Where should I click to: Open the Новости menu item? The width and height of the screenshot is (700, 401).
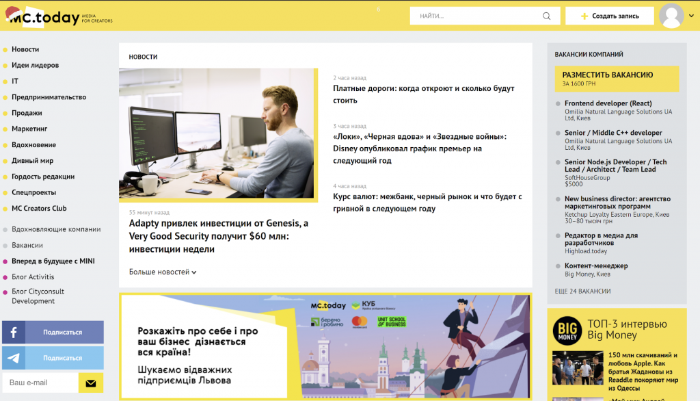click(25, 49)
